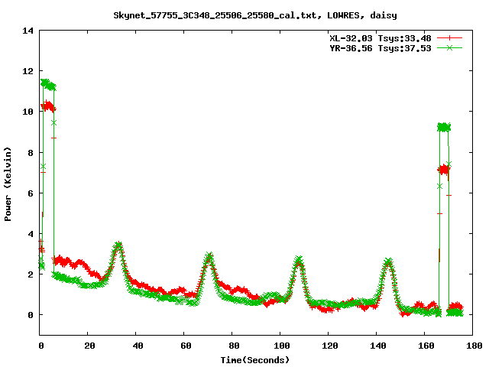
Task: Select the XL-32.03 Tsys:33.48 legend entry
Action: pos(381,38)
